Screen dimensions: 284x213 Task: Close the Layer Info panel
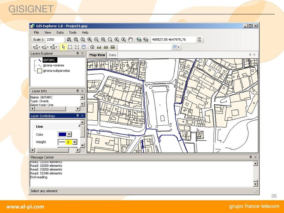click(x=82, y=91)
